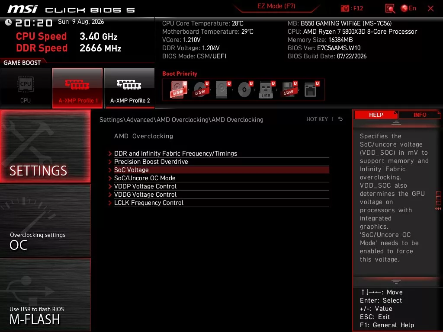This screenshot has width=443, height=332.
Task: Select internal hard drive boot device icon
Action: click(223, 89)
